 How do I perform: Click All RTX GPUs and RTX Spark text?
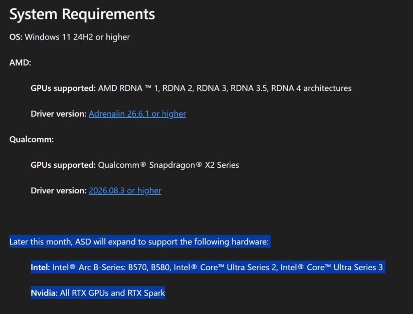point(112,293)
